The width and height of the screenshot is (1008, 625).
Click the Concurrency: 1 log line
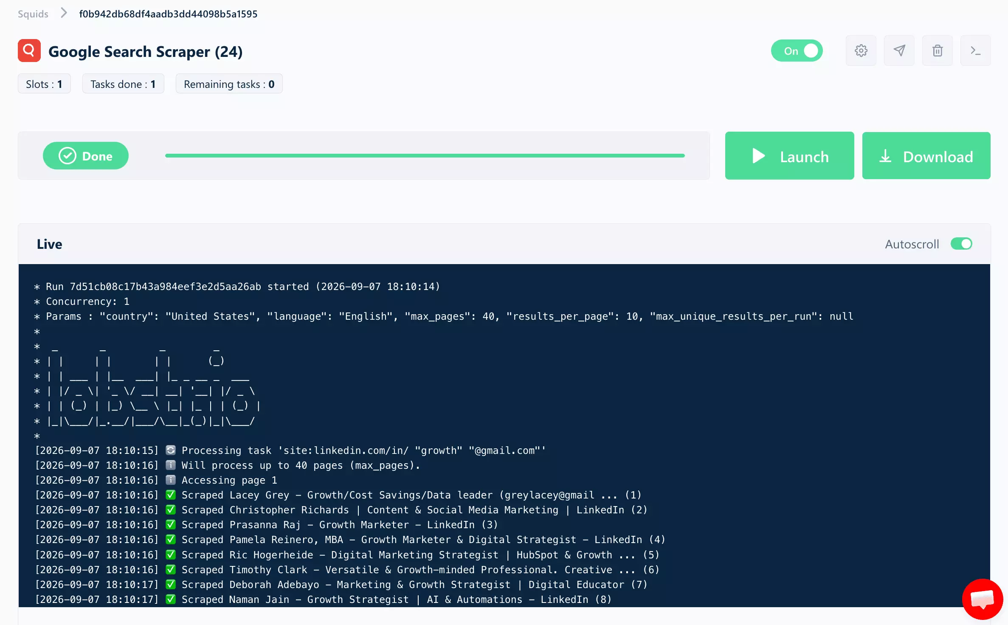click(x=82, y=301)
